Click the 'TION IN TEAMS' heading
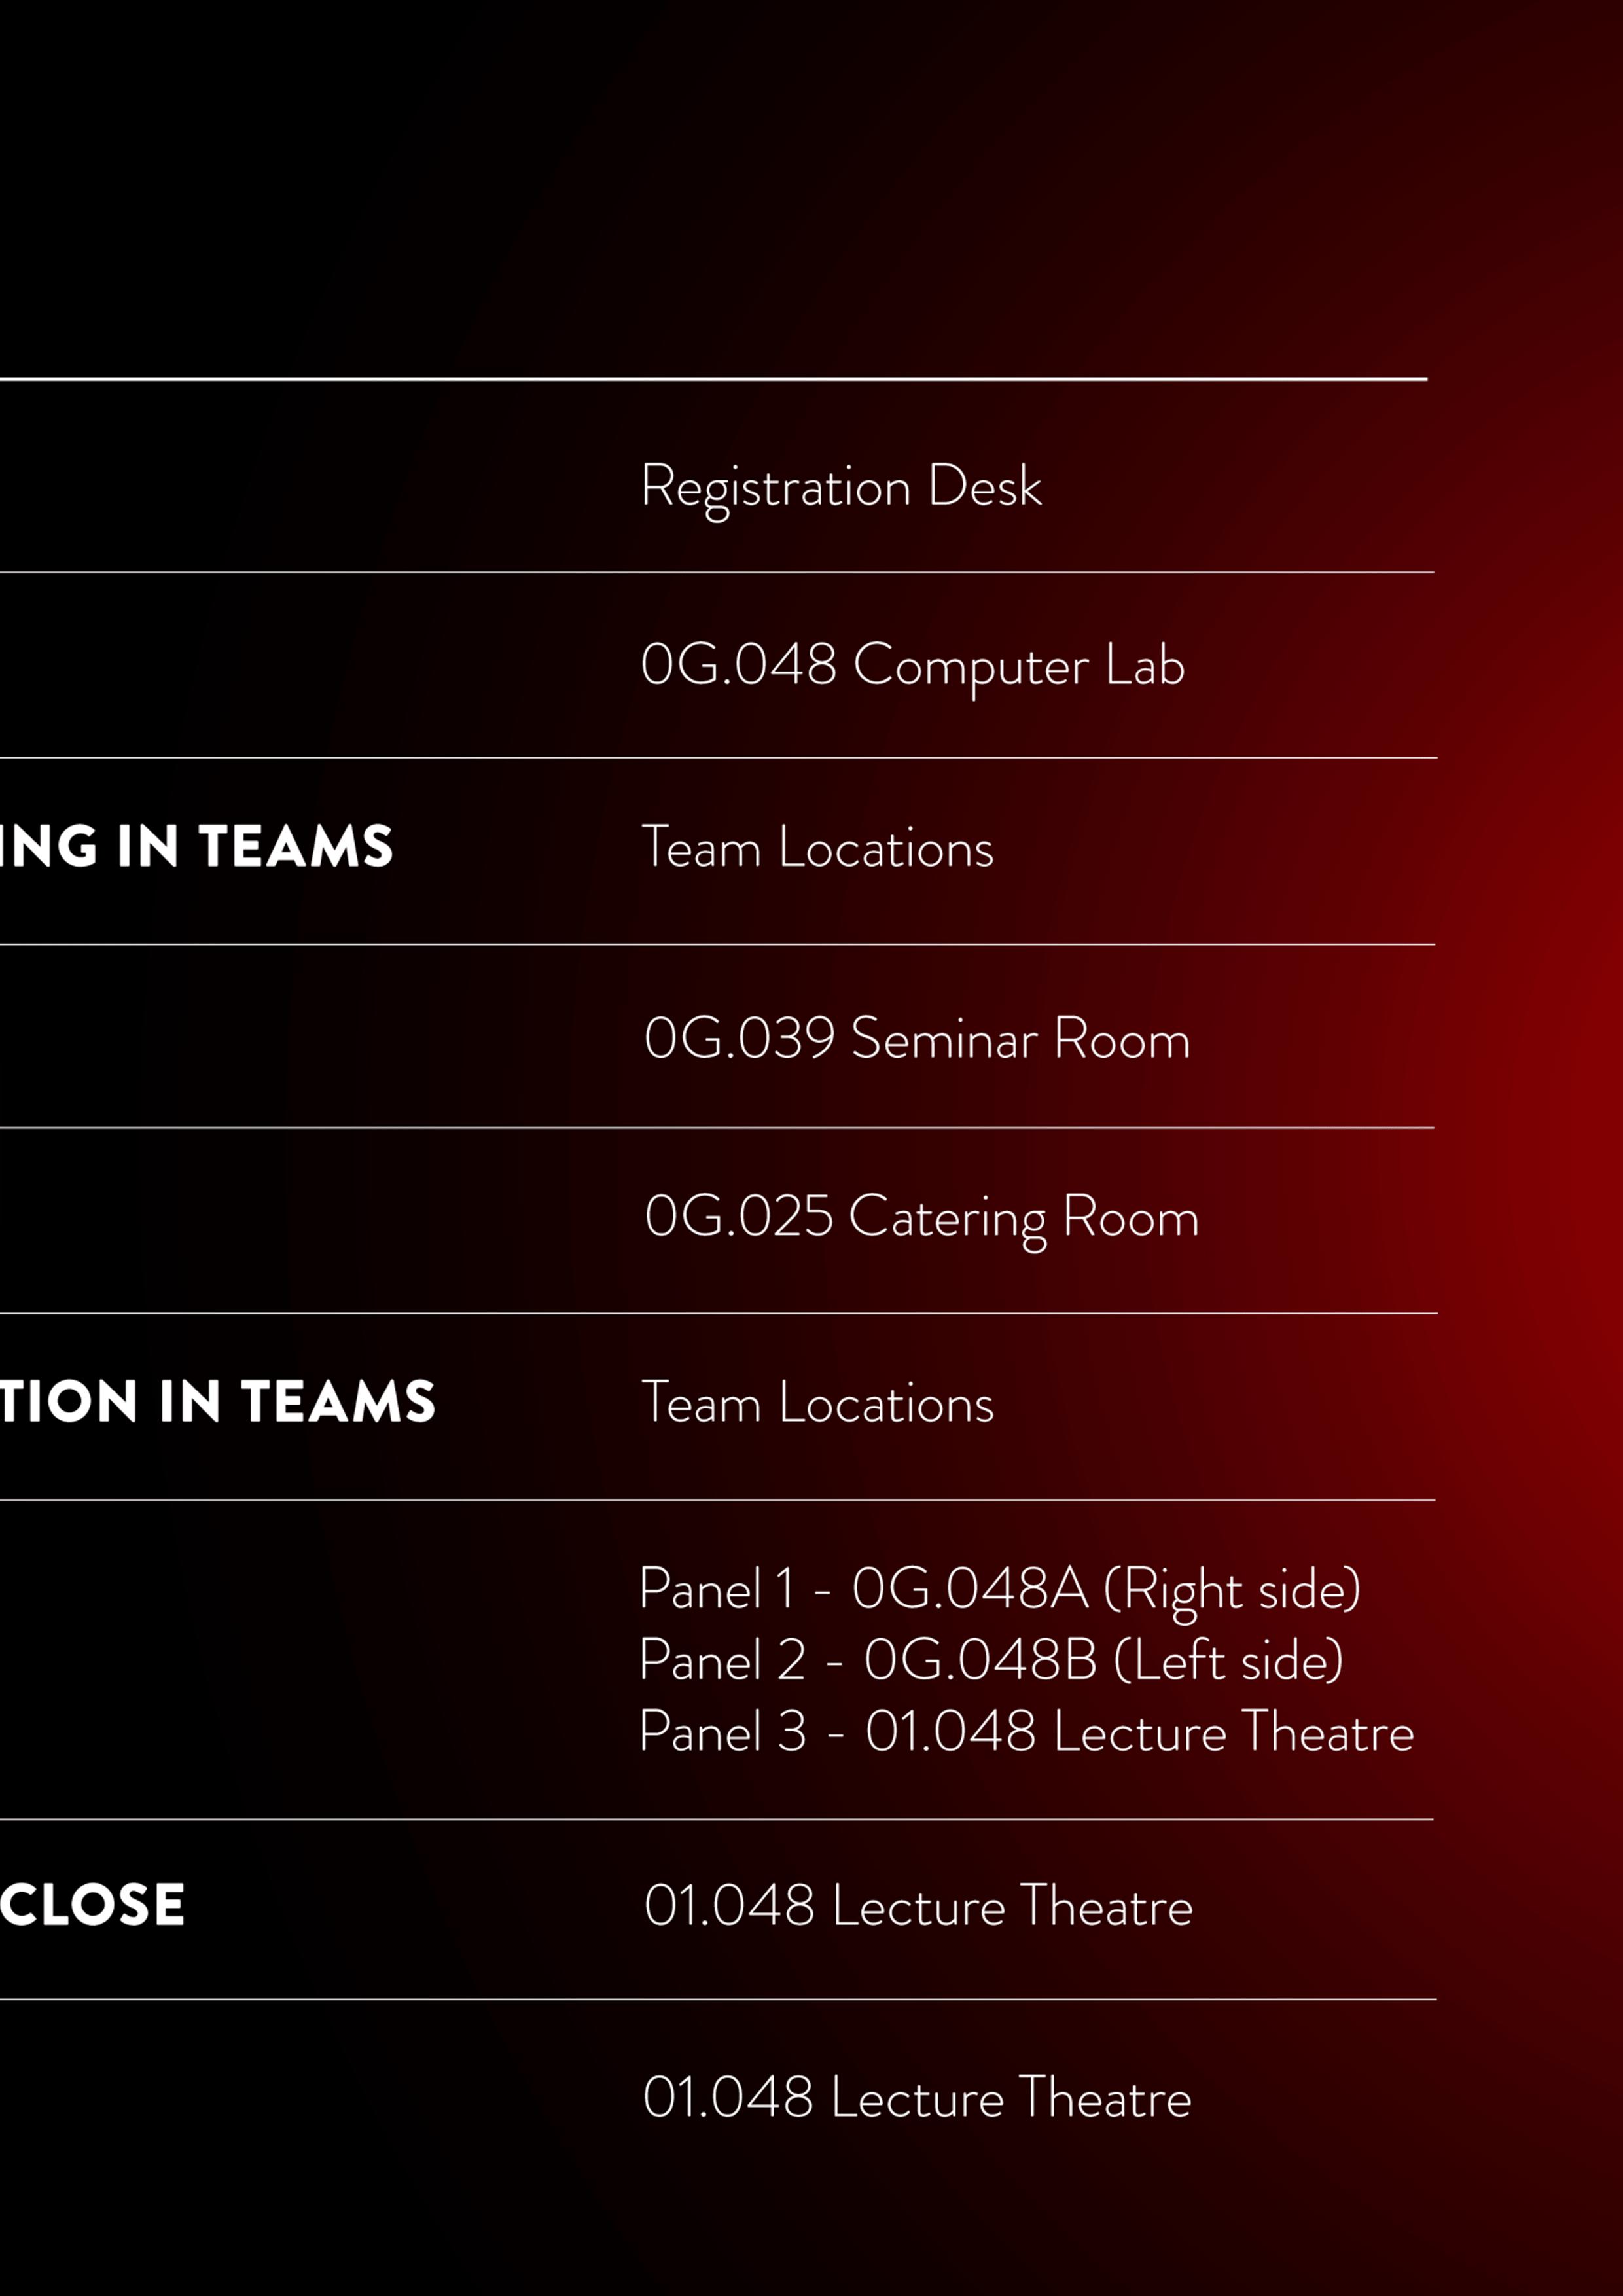The image size is (1623, 2296). coord(218,1401)
